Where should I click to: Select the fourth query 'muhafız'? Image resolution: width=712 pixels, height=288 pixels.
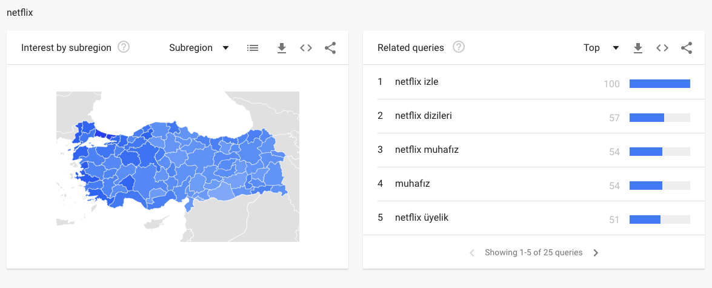point(412,184)
